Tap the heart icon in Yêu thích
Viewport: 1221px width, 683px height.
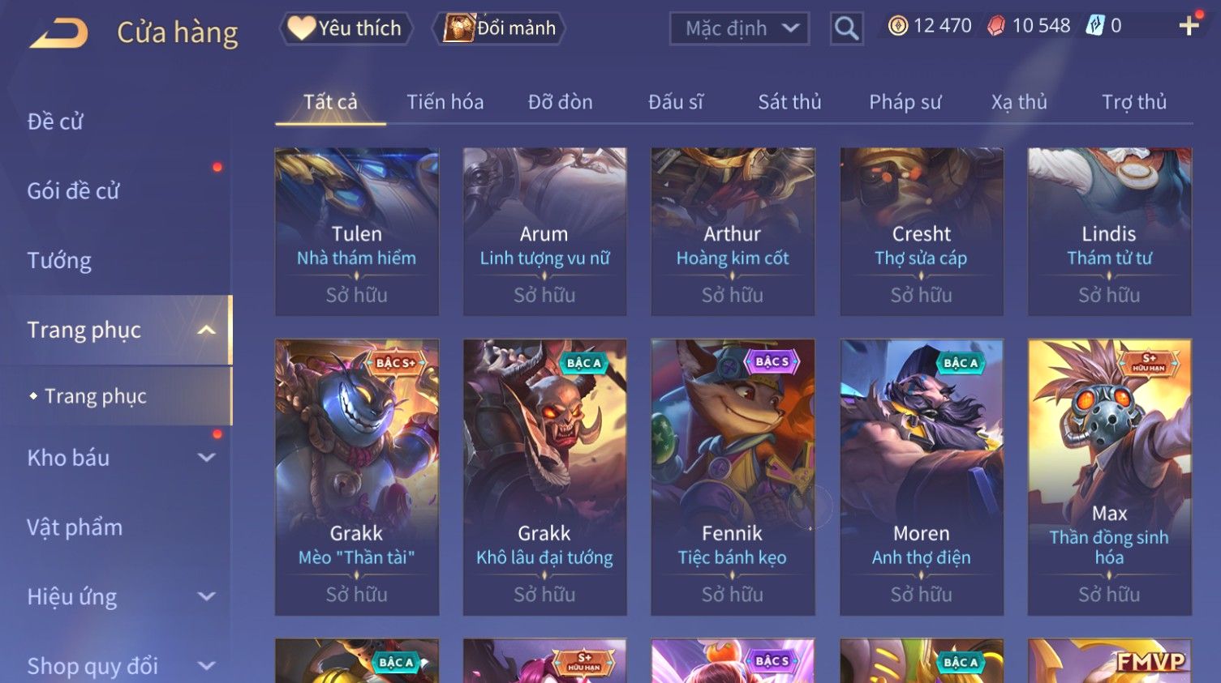301,28
